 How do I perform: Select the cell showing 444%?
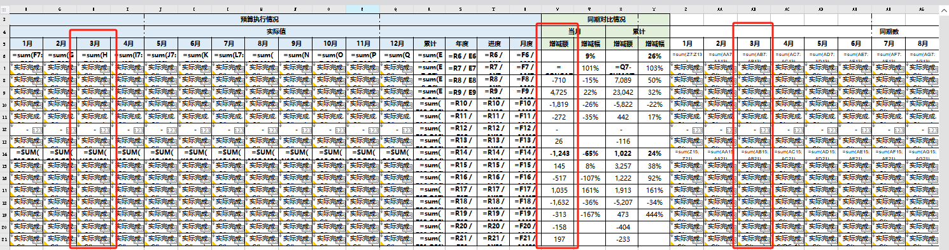[x=654, y=215]
